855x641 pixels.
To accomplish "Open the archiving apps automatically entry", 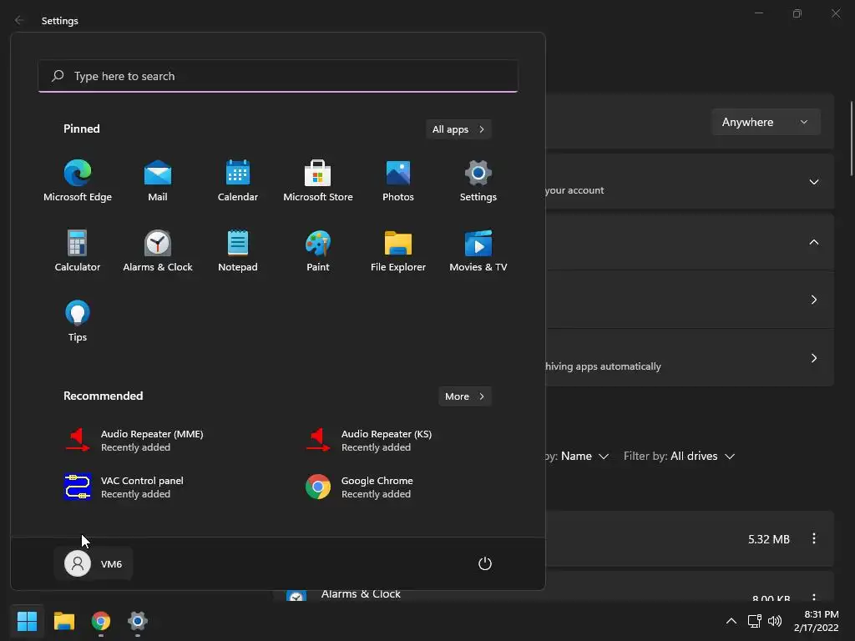I will pyautogui.click(x=690, y=357).
